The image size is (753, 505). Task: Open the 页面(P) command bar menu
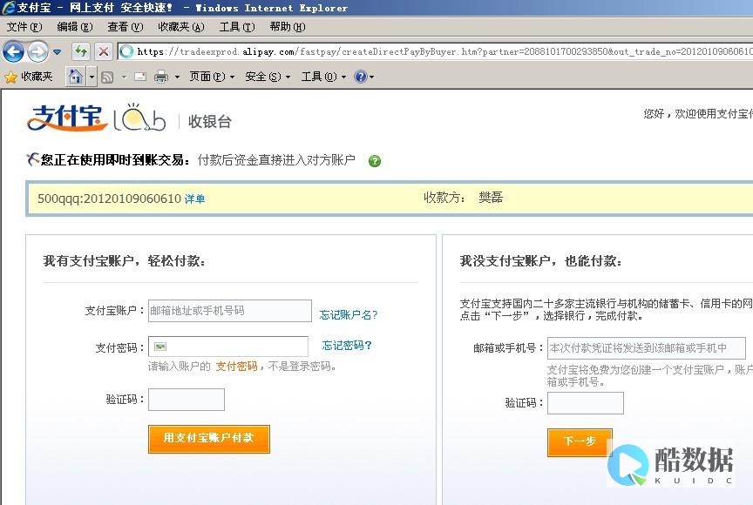tap(212, 77)
